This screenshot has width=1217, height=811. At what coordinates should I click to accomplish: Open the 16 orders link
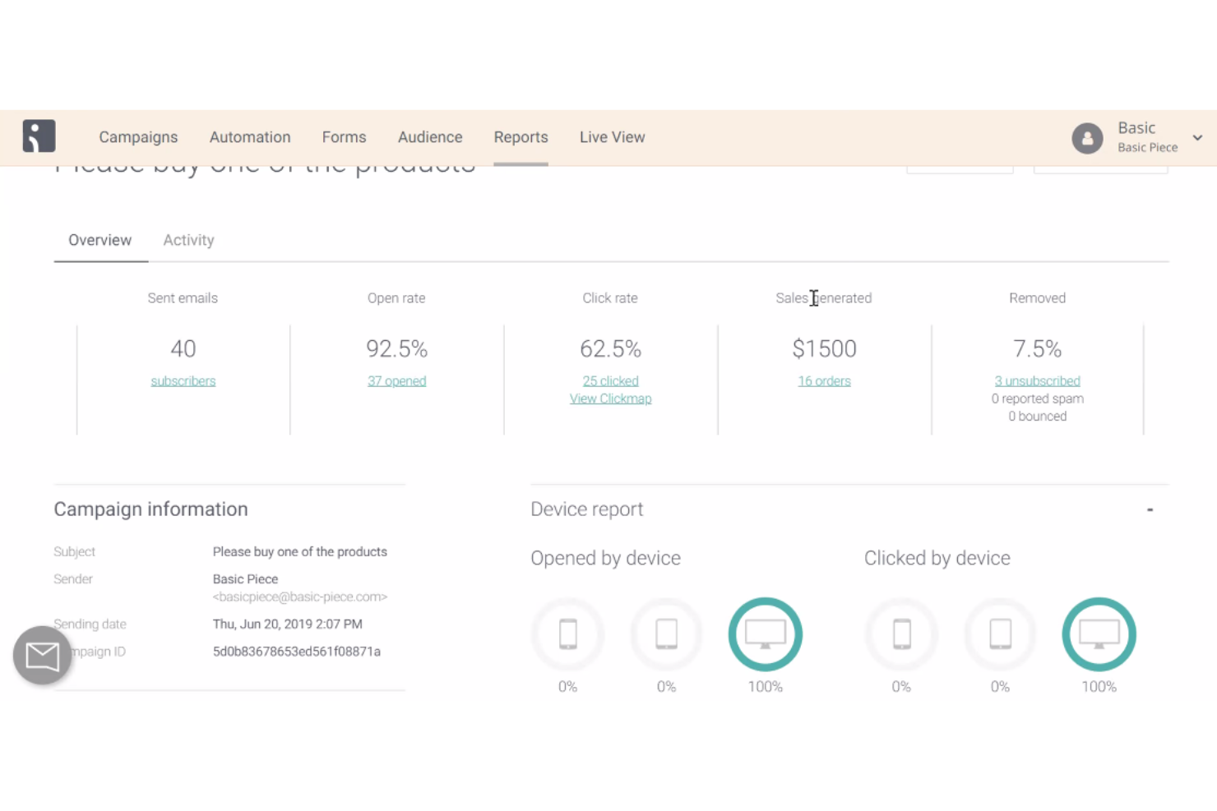coord(824,381)
